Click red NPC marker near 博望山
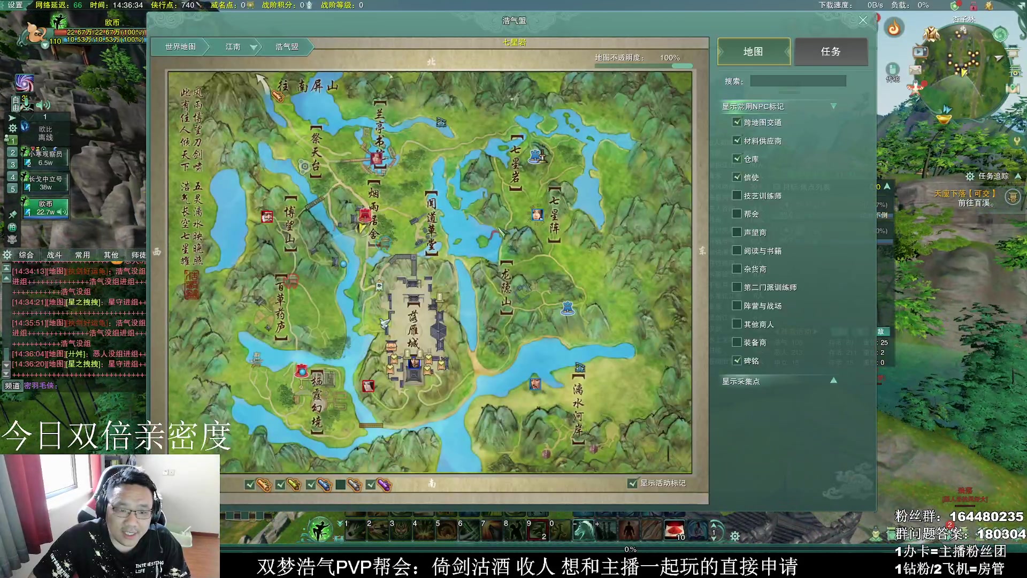1027x578 pixels. [x=267, y=216]
